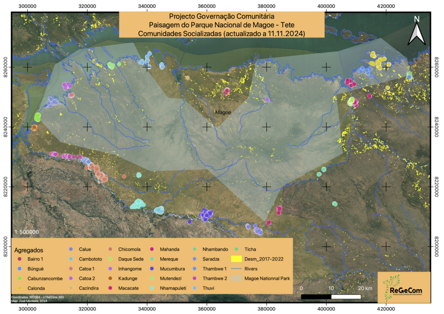
Task: Click the 'Thambwe 2' legend entry
Action: pos(210,278)
